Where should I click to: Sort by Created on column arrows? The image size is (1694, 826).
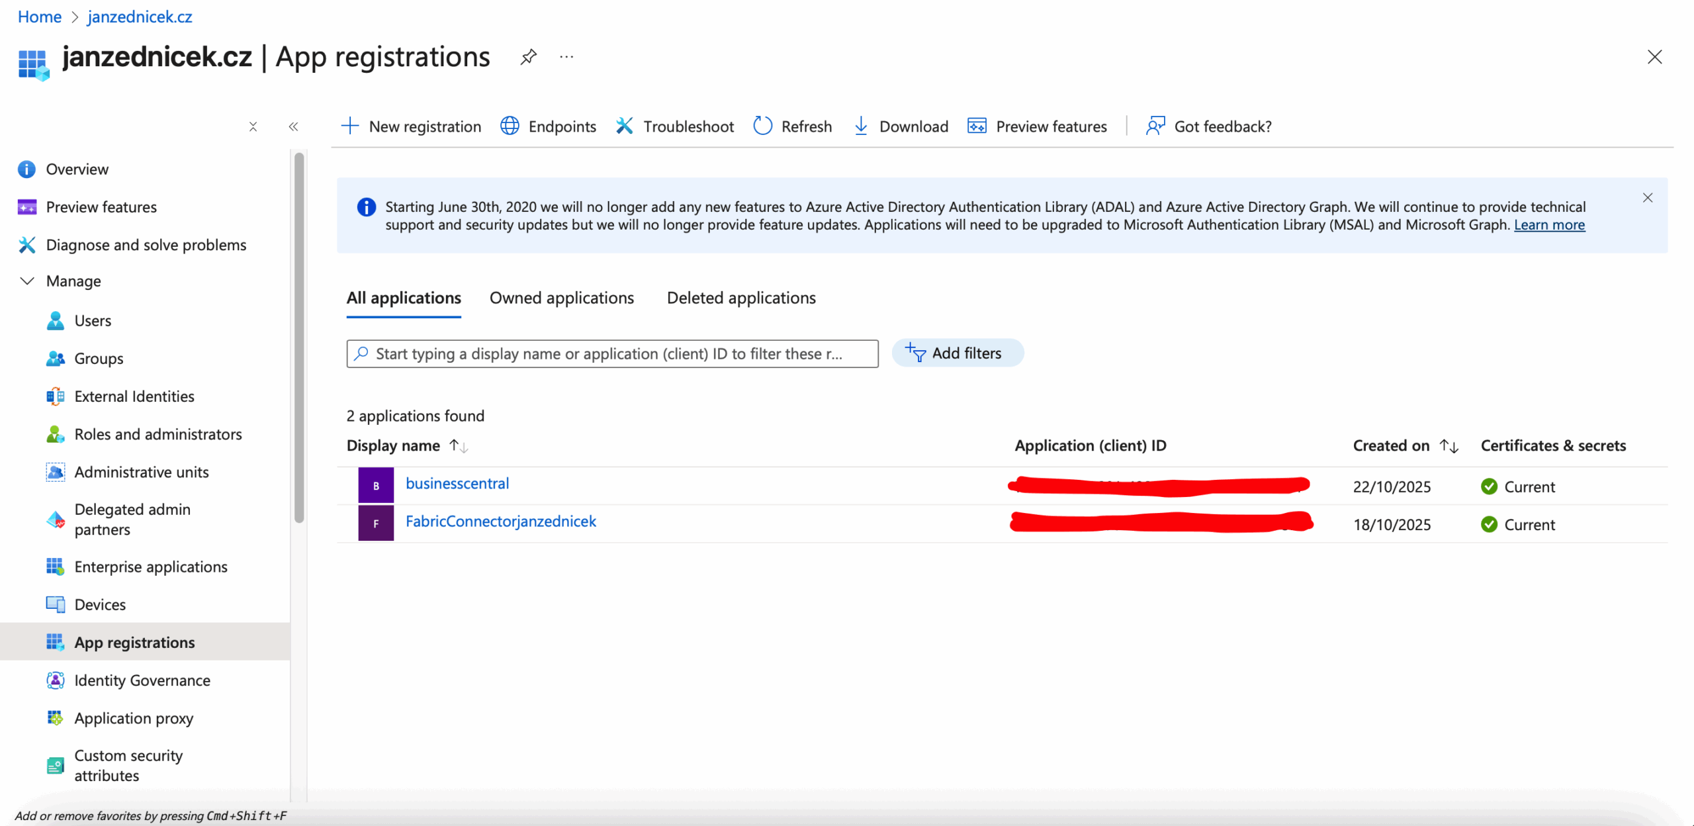[1449, 446]
